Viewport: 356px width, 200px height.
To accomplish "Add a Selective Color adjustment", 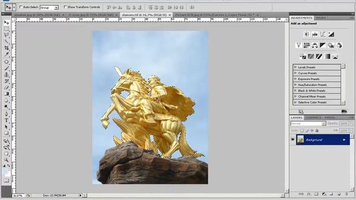I will coord(335,56).
